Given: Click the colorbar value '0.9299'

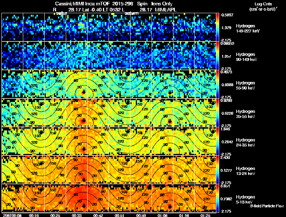Looking at the screenshot, I should (226, 100).
